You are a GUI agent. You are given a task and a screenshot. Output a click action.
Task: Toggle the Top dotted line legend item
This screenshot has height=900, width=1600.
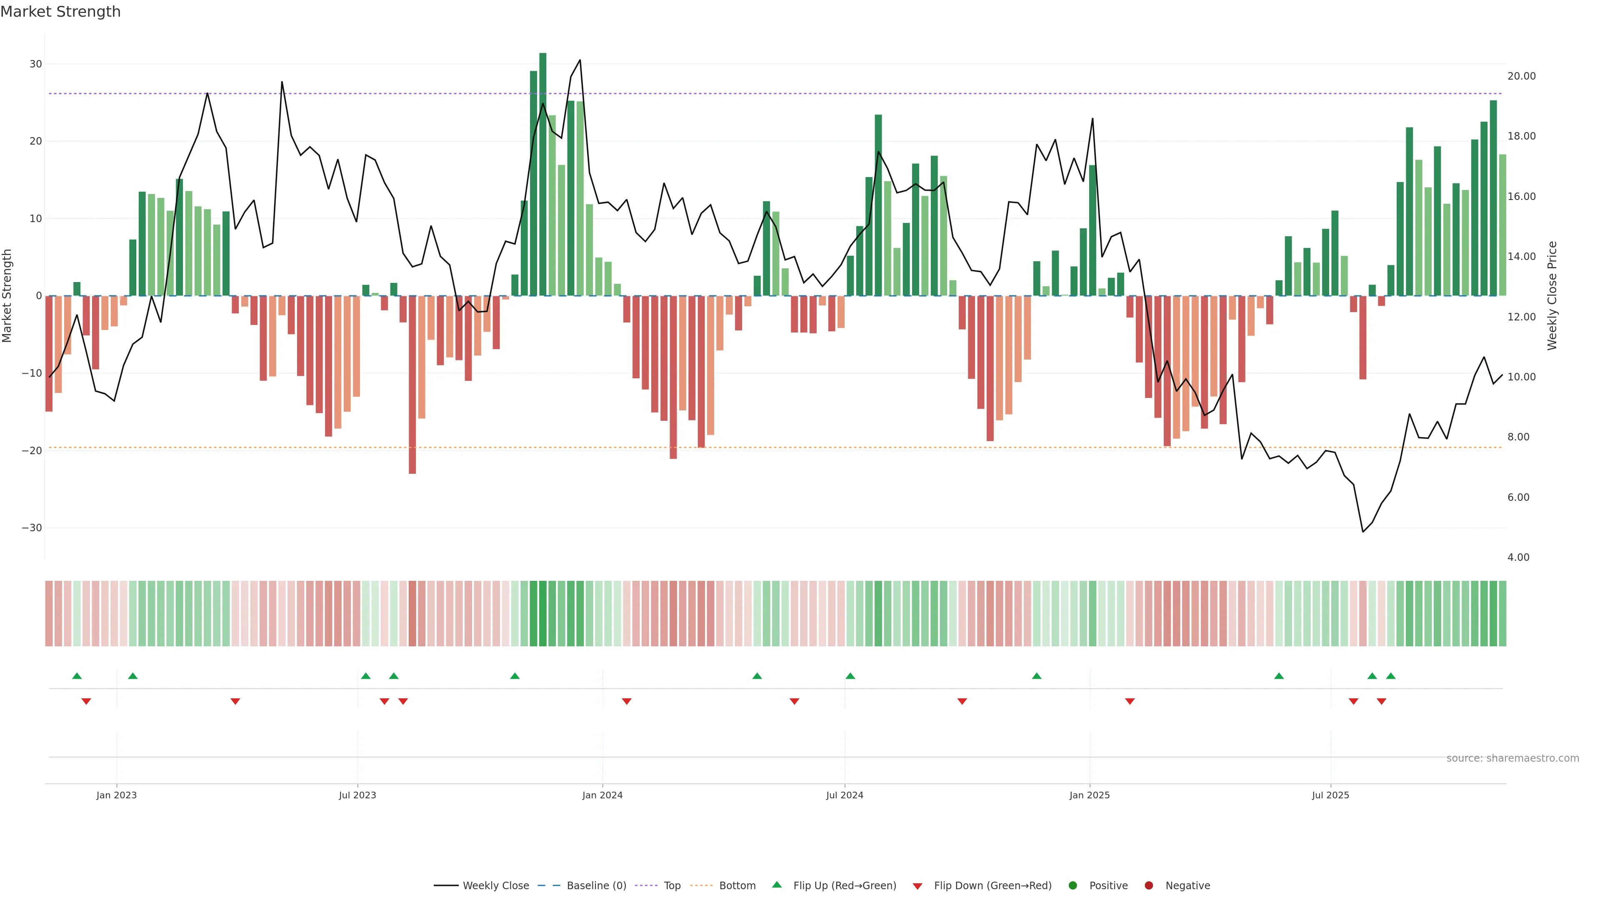click(x=671, y=886)
